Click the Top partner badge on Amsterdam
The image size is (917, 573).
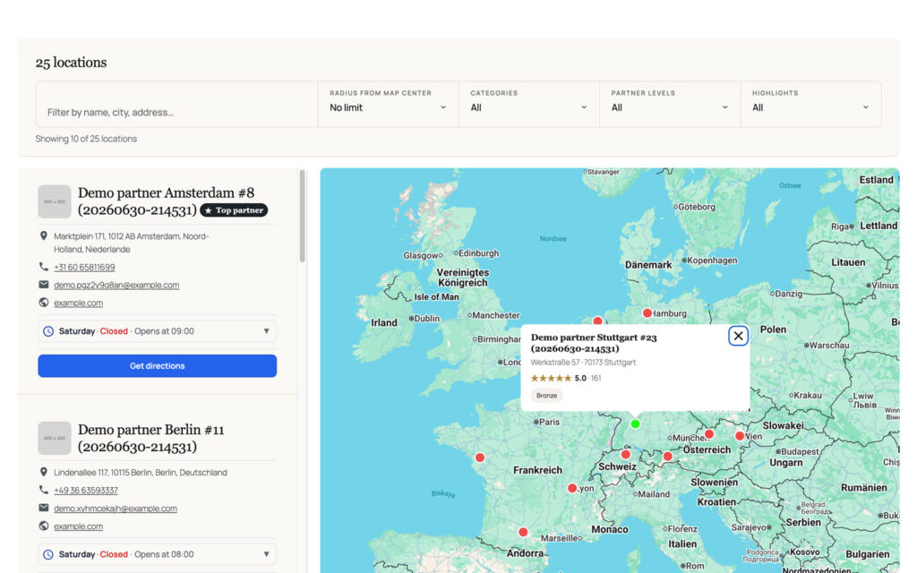(x=234, y=210)
